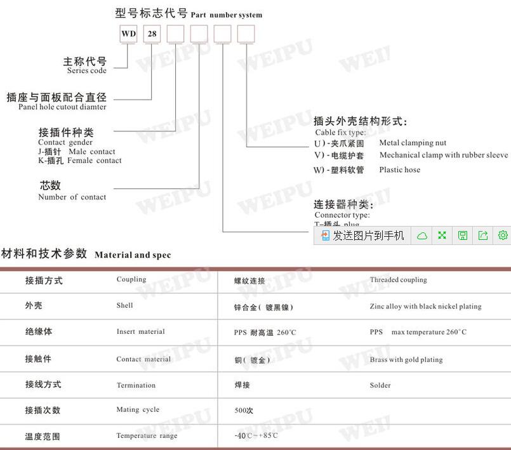Click the 'Insert material' cell
511x450 pixels.
point(140,331)
